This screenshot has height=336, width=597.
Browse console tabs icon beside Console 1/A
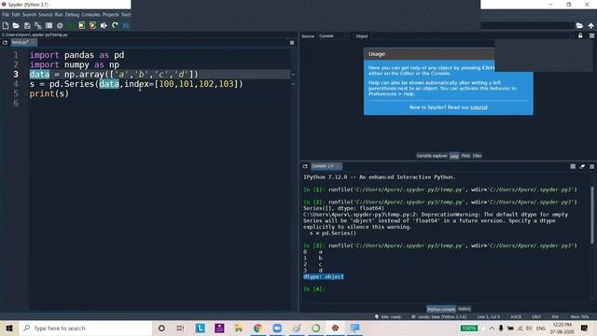pos(305,166)
